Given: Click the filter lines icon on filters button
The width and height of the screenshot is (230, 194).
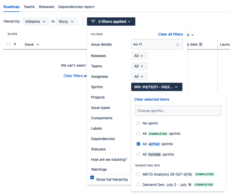Looking at the screenshot, I should click(93, 22).
